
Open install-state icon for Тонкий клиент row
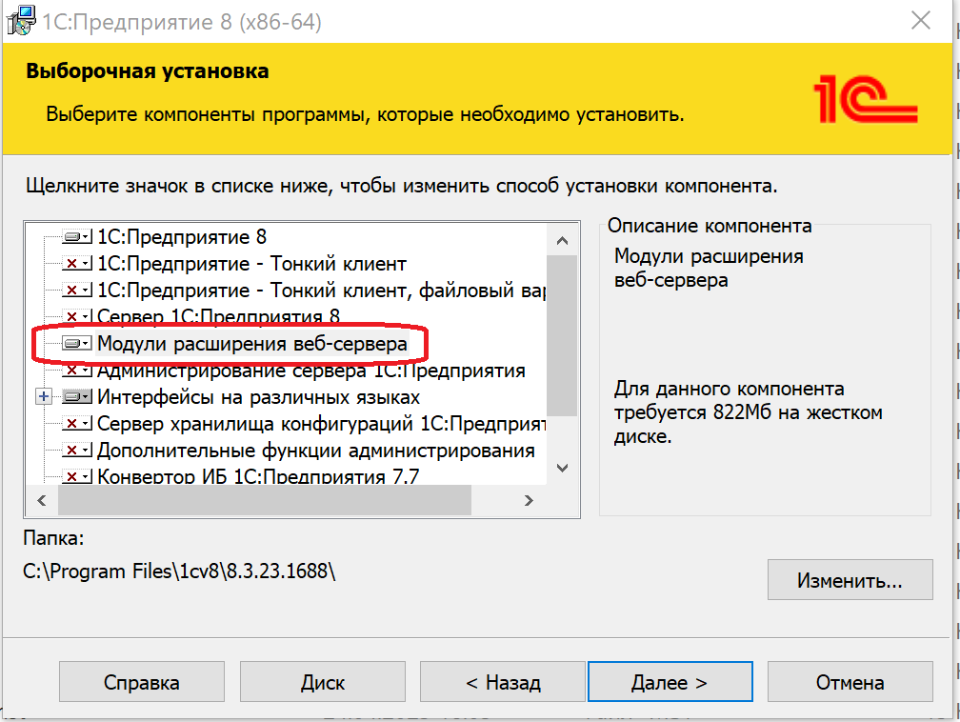point(77,263)
